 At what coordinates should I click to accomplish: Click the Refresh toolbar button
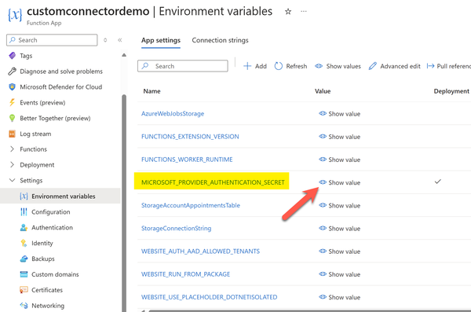290,66
